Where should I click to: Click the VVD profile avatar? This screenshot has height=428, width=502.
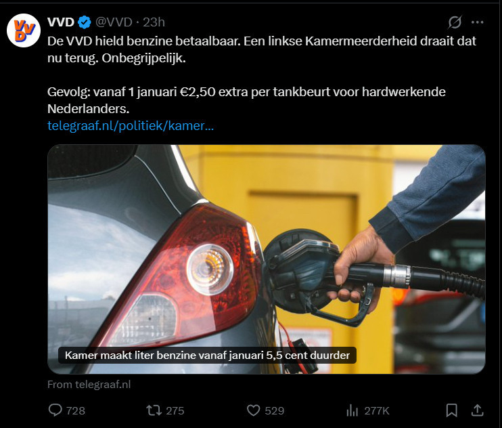24,30
